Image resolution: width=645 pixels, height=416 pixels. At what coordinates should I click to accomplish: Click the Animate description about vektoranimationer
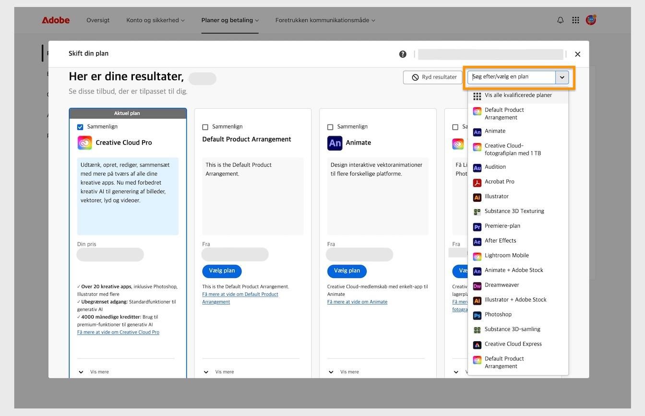tap(377, 169)
